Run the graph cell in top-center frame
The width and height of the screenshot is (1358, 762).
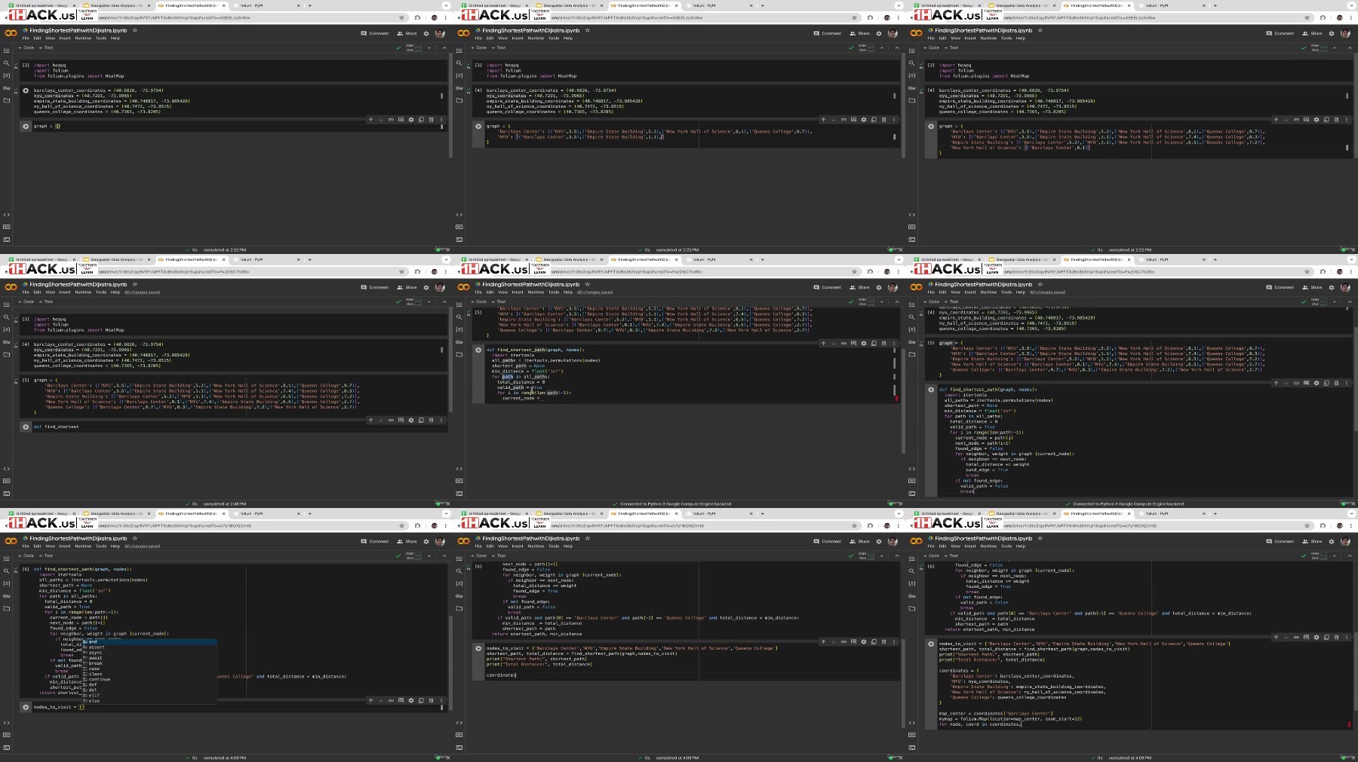click(478, 126)
